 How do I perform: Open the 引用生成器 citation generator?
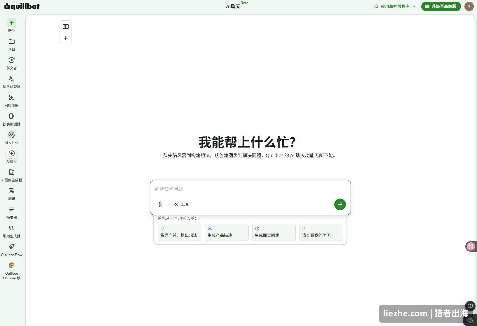coord(12,231)
